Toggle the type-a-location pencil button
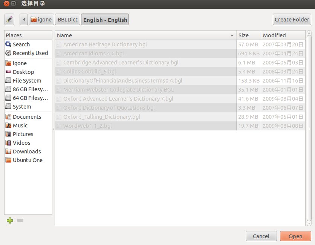 [9, 20]
